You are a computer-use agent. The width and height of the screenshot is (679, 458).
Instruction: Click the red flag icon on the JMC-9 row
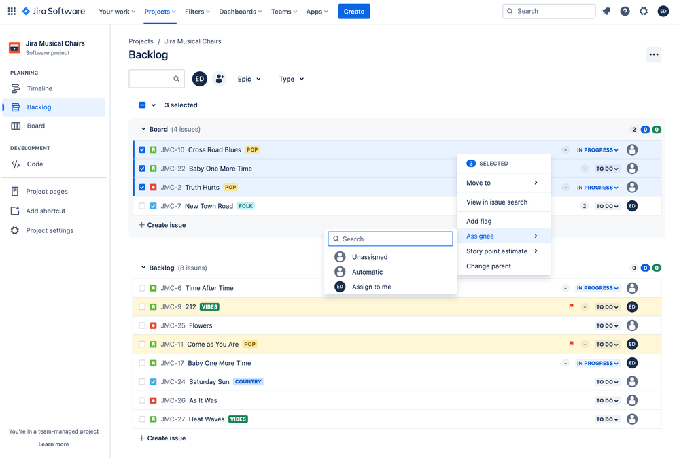tap(571, 306)
